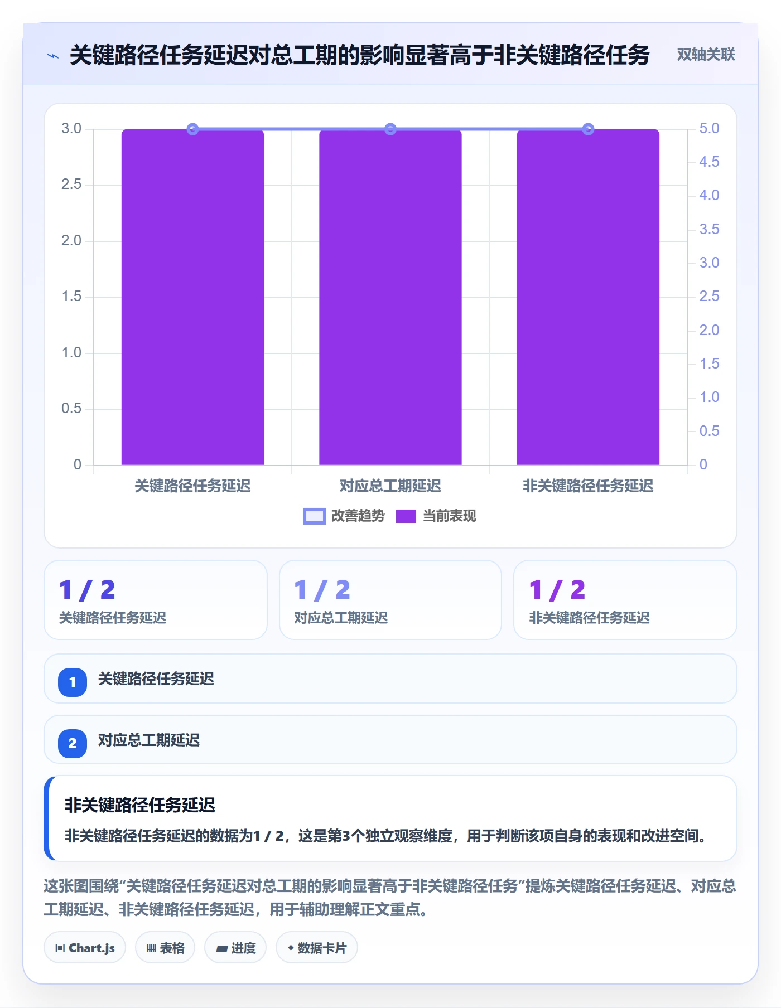Click the 当前表现 legend label
781x1008 pixels.
click(450, 516)
